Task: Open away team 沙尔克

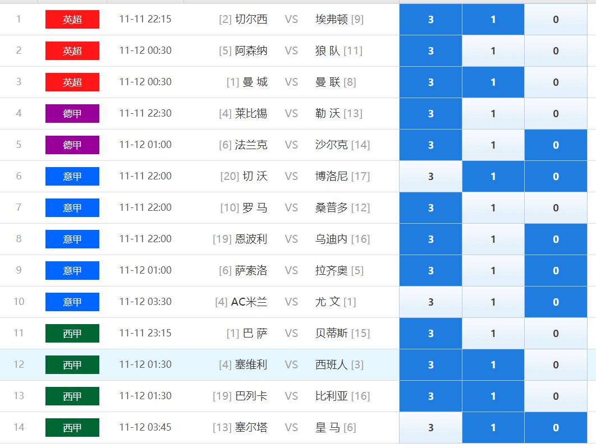Action: coord(332,145)
